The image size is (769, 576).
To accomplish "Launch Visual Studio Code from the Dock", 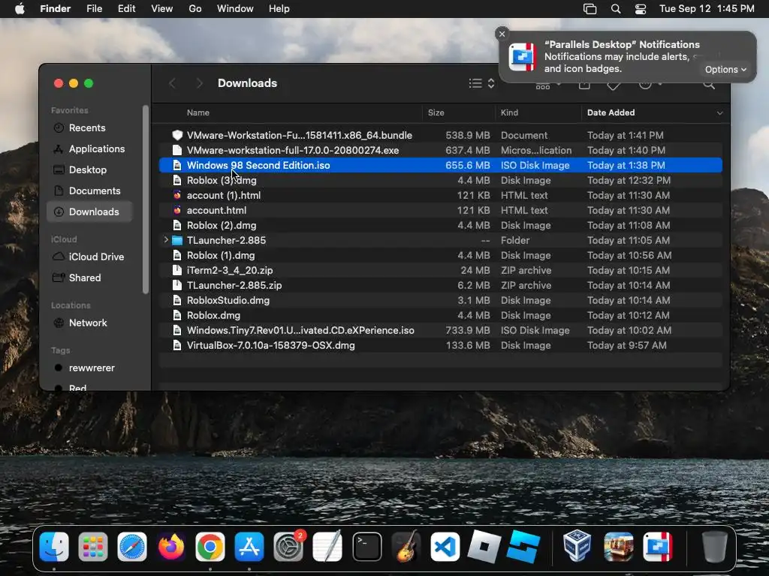I will click(x=445, y=546).
